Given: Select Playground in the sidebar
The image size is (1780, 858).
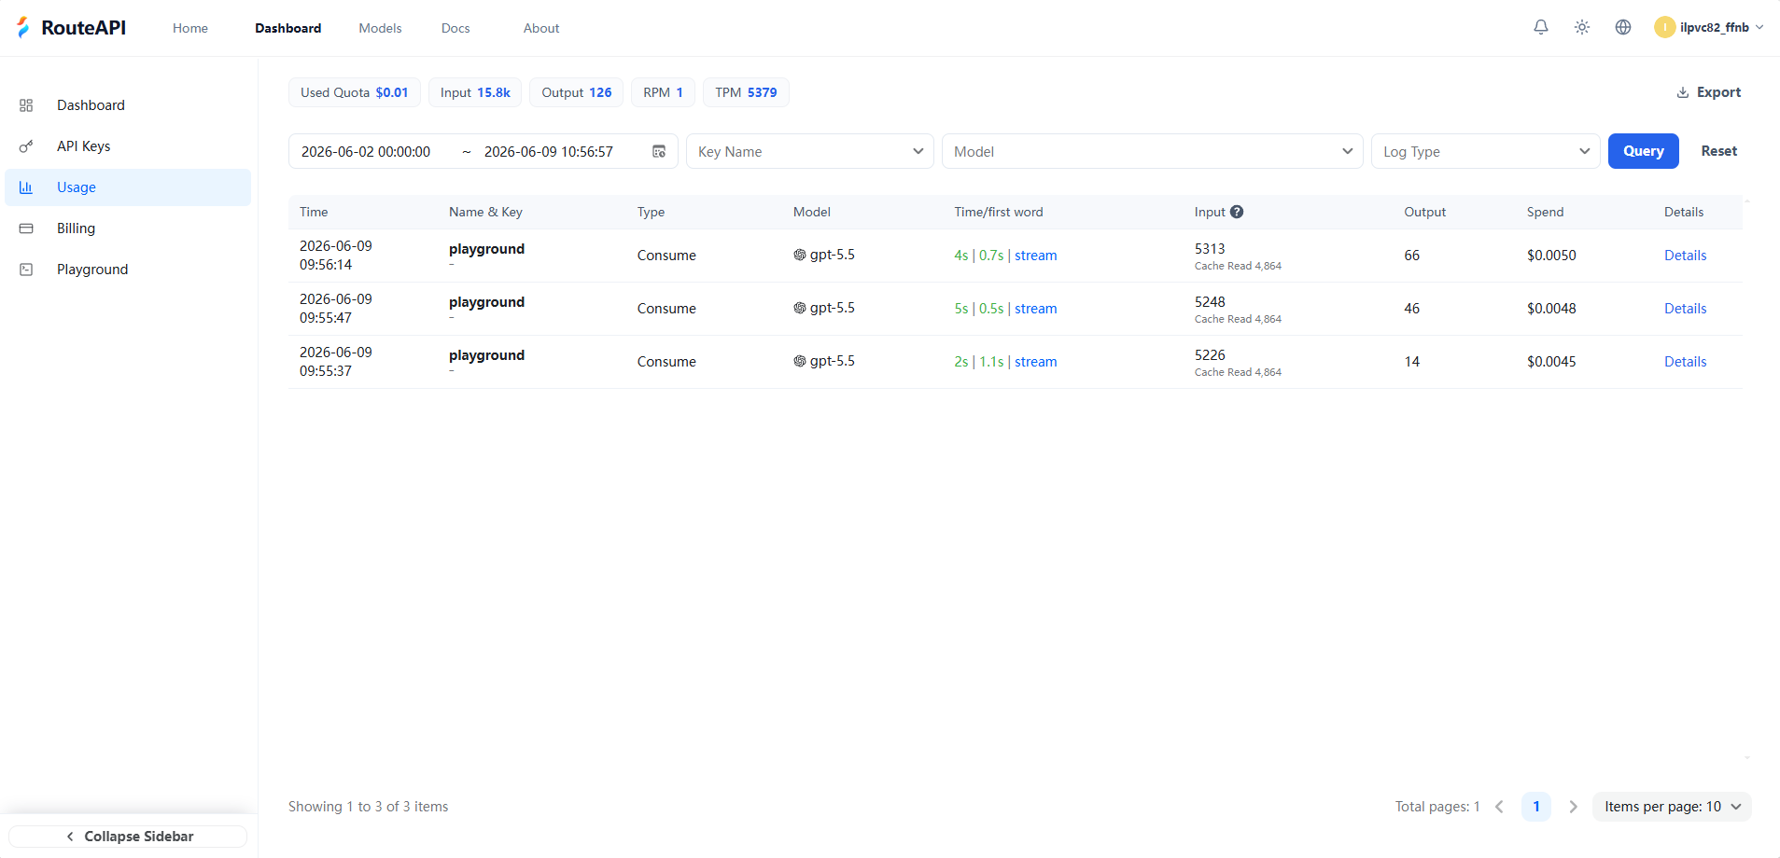Looking at the screenshot, I should pyautogui.click(x=128, y=270).
